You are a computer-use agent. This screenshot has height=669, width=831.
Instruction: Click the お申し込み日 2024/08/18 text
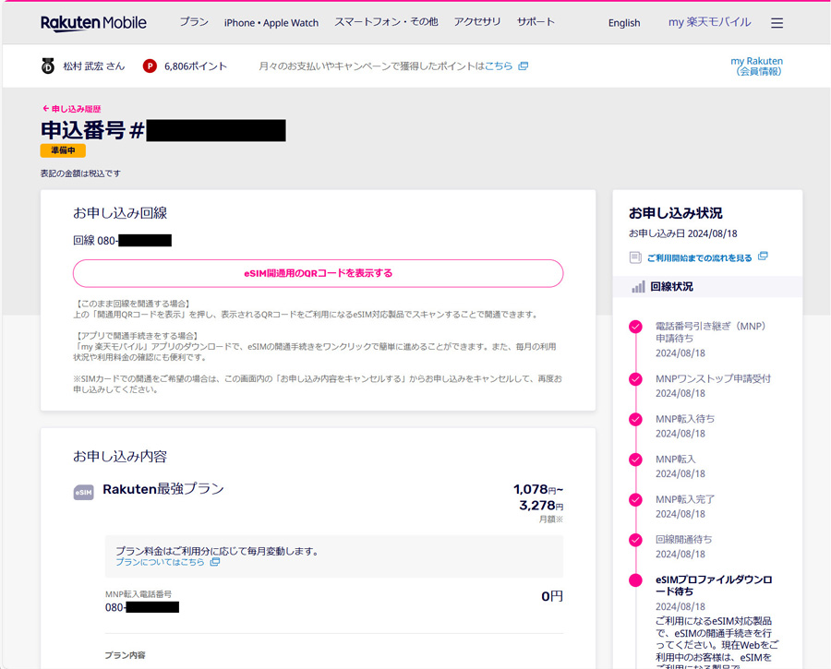(x=682, y=233)
